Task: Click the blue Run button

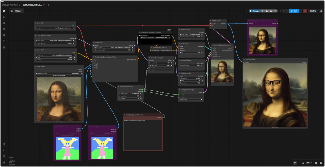Action: [x=294, y=11]
